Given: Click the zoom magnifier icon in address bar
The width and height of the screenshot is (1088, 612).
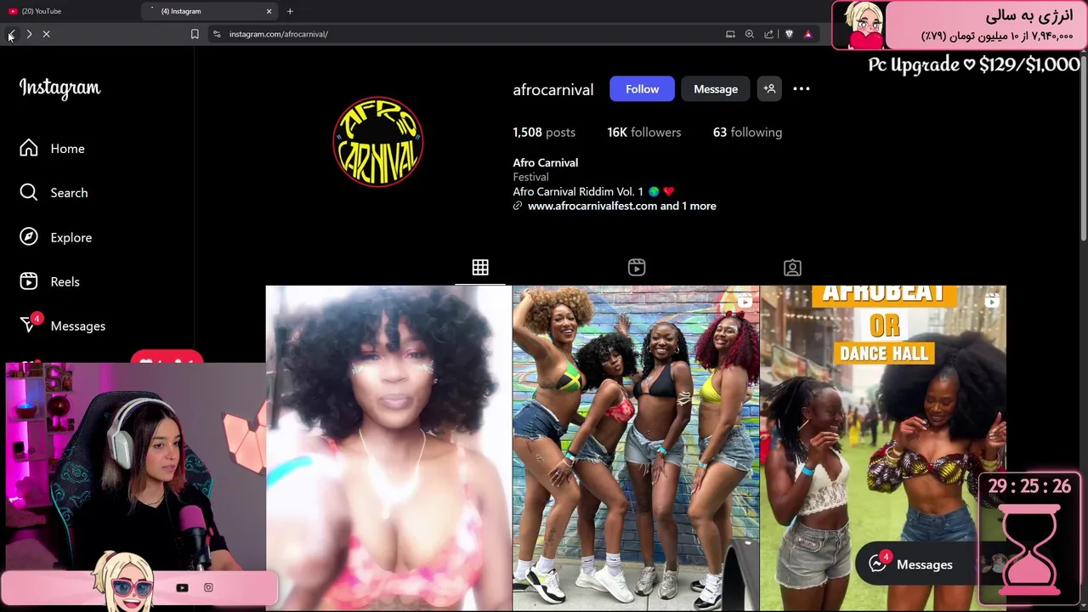Looking at the screenshot, I should (x=750, y=34).
